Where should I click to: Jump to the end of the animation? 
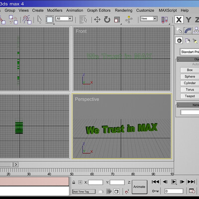[x=191, y=182]
